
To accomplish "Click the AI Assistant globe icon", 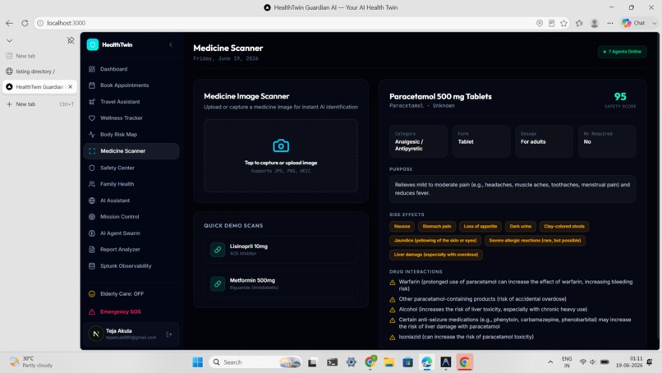I will (92, 200).
